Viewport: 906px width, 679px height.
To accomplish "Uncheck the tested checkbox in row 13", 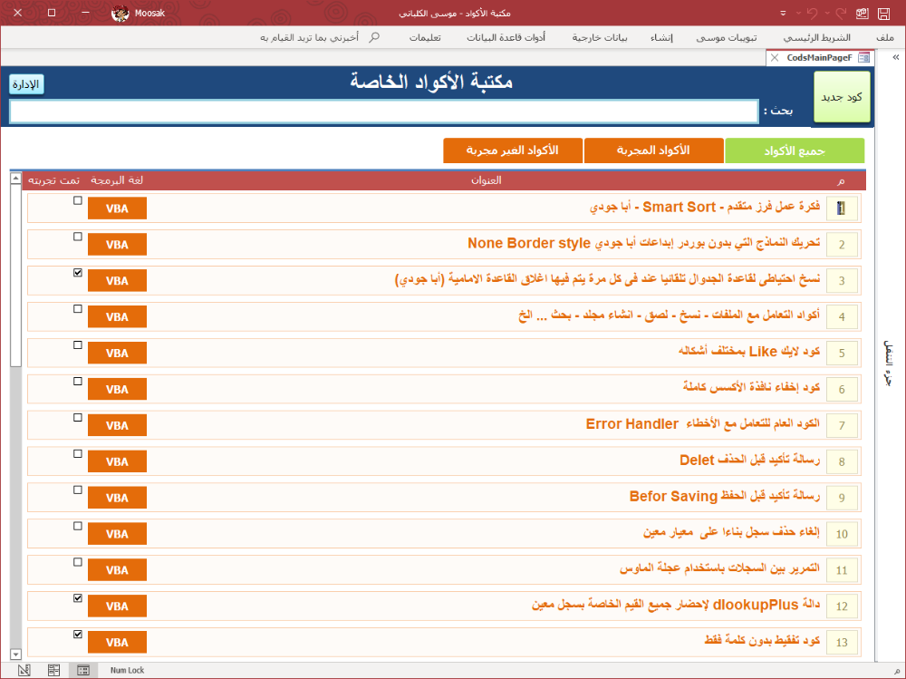I will (78, 635).
